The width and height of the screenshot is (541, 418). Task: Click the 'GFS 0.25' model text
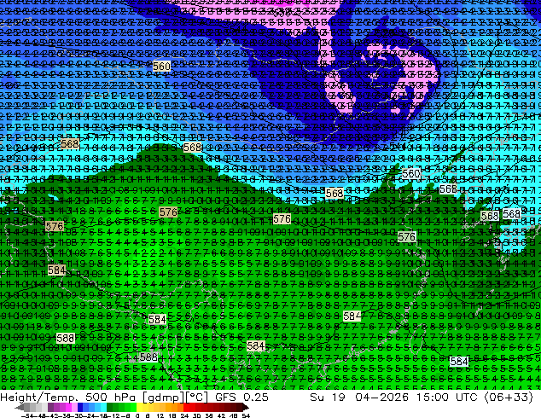pyautogui.click(x=241, y=397)
